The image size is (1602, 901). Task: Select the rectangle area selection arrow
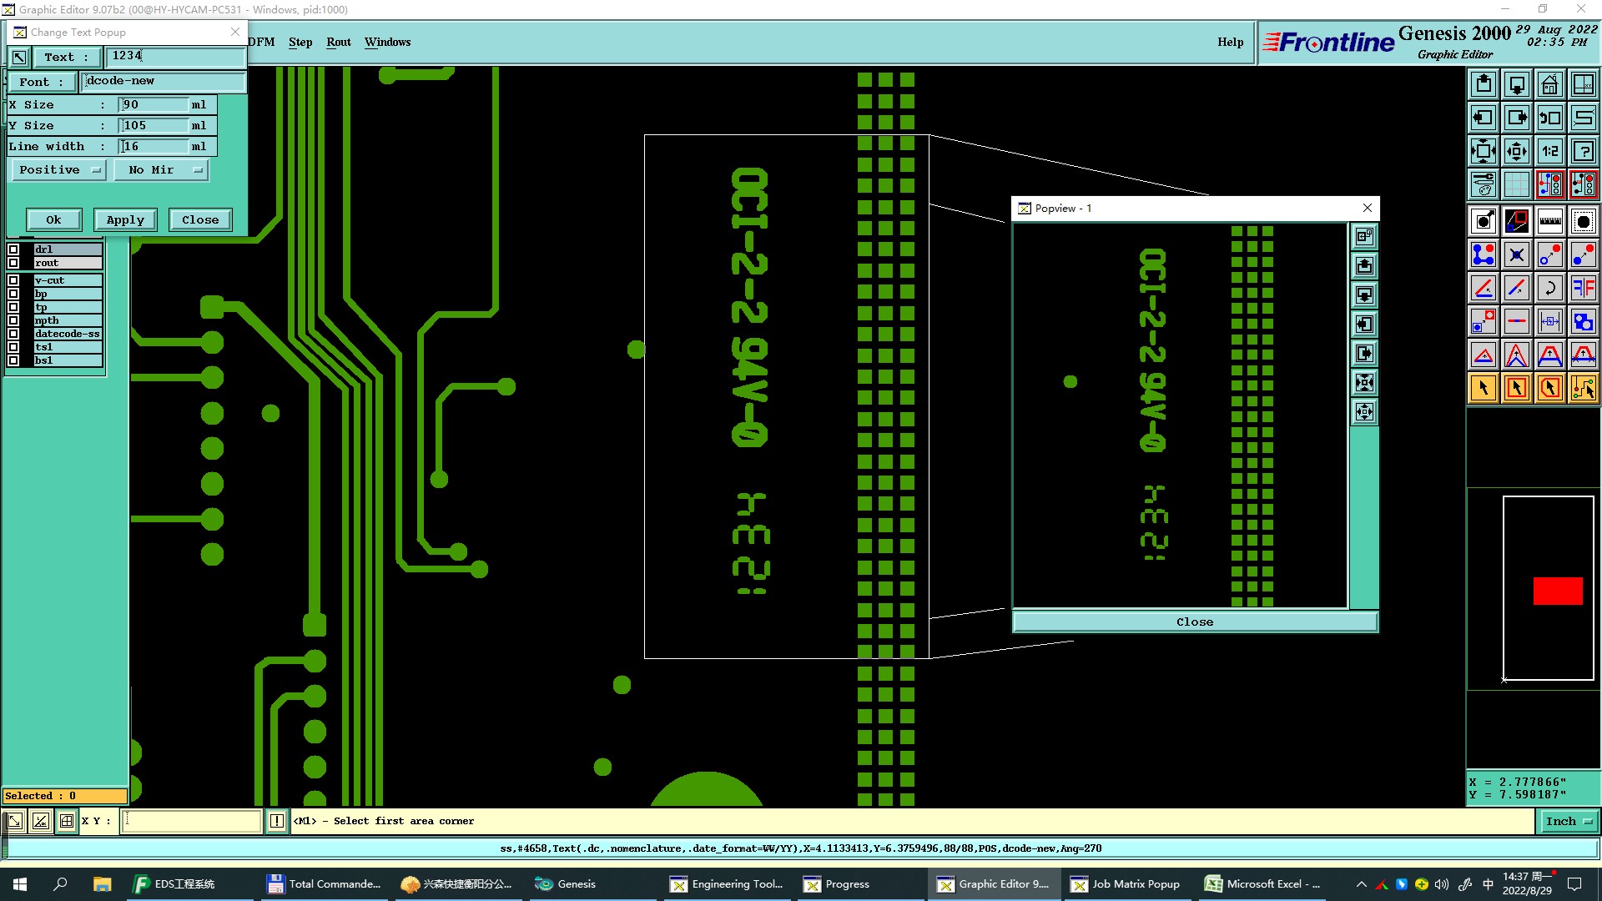click(1516, 388)
